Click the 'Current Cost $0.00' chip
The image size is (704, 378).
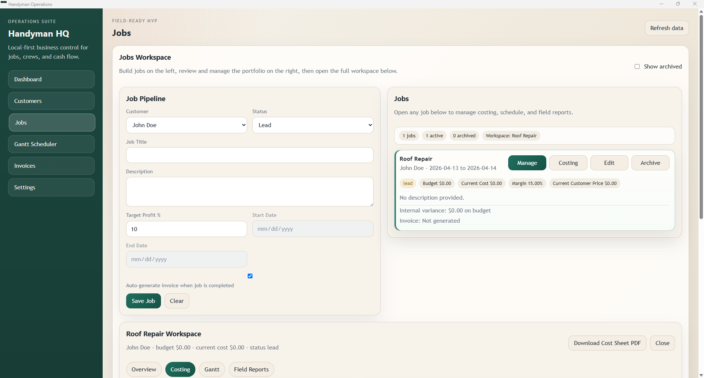[x=481, y=184]
